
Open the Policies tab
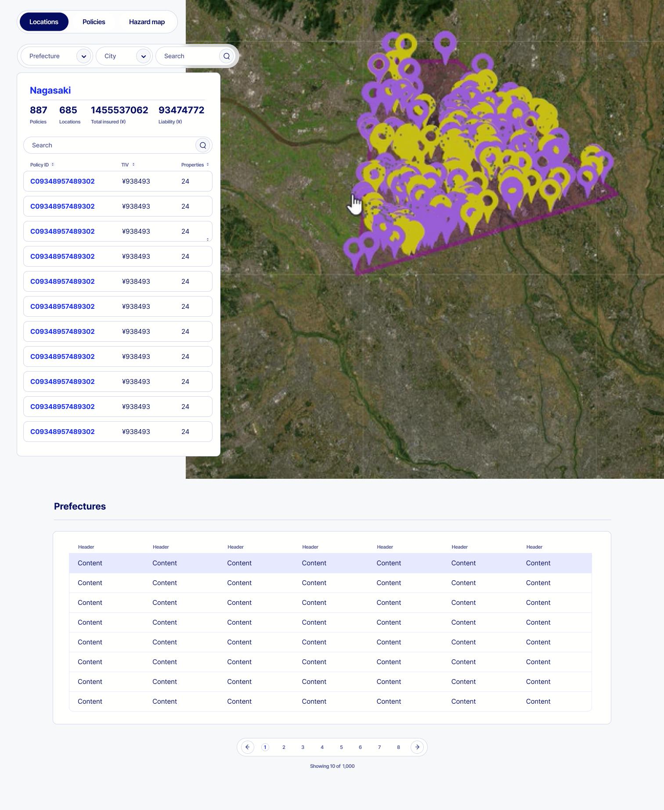click(x=94, y=22)
